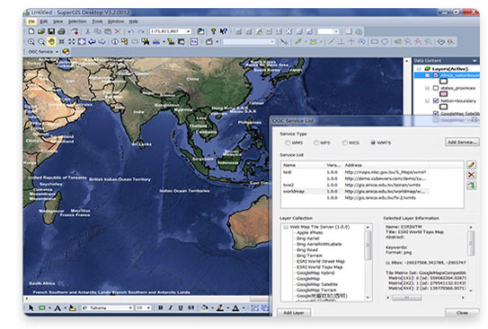Zoom to full extent globe icon
This screenshot has height=329, width=488.
tap(82, 41)
